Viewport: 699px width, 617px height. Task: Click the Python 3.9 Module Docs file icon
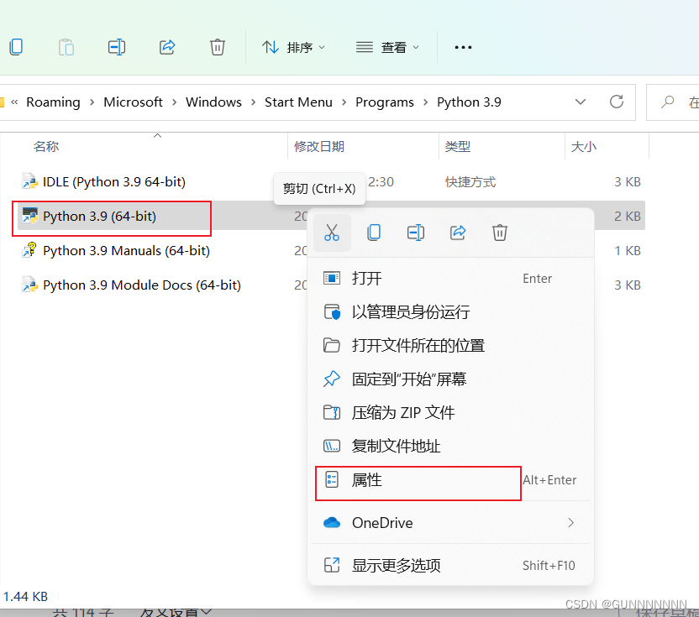click(30, 285)
